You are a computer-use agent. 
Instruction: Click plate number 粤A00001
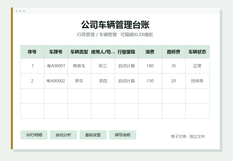click(56, 66)
